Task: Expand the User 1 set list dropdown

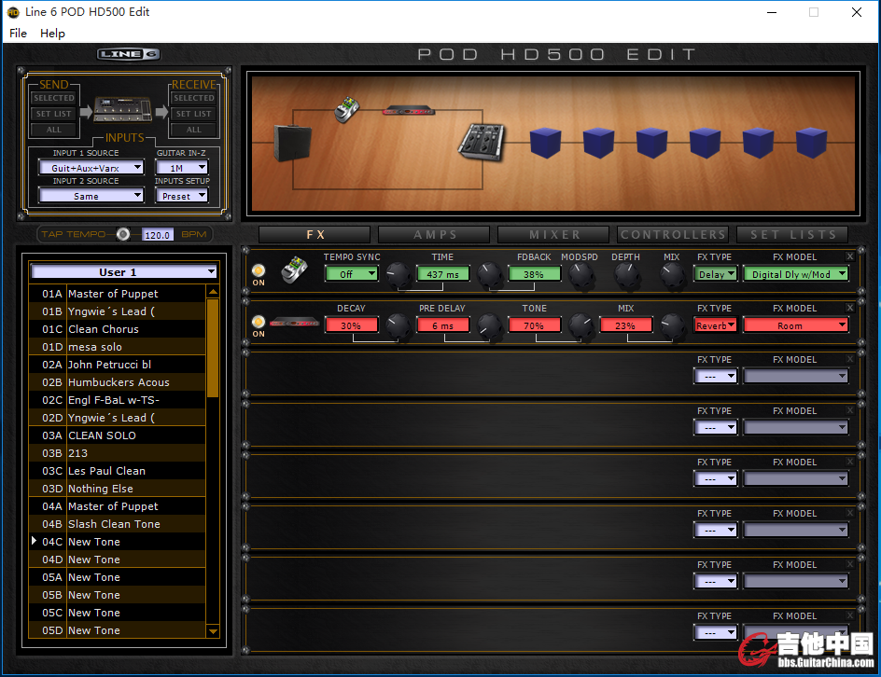Action: [123, 272]
